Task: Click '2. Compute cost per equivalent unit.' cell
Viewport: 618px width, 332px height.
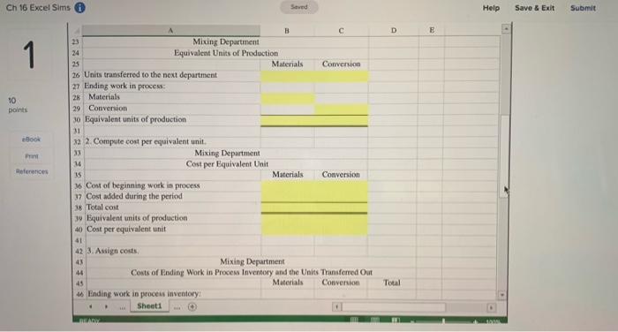Action: click(x=172, y=141)
